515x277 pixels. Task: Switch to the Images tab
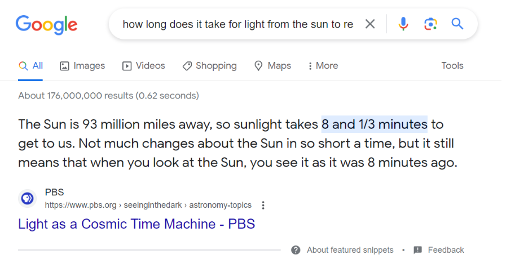[82, 66]
